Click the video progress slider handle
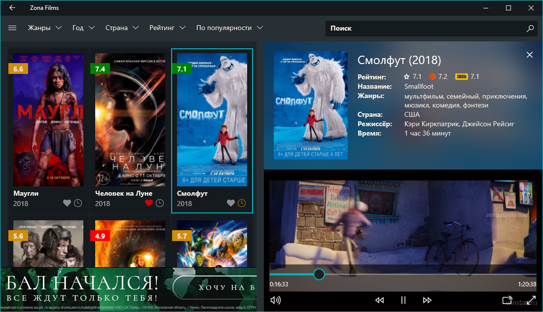Viewport: 543px width, 312px height. click(x=319, y=274)
